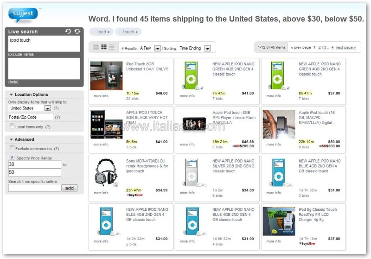The height and width of the screenshot is (259, 371).
Task: Select the medium grid view icon
Action: (x=104, y=47)
